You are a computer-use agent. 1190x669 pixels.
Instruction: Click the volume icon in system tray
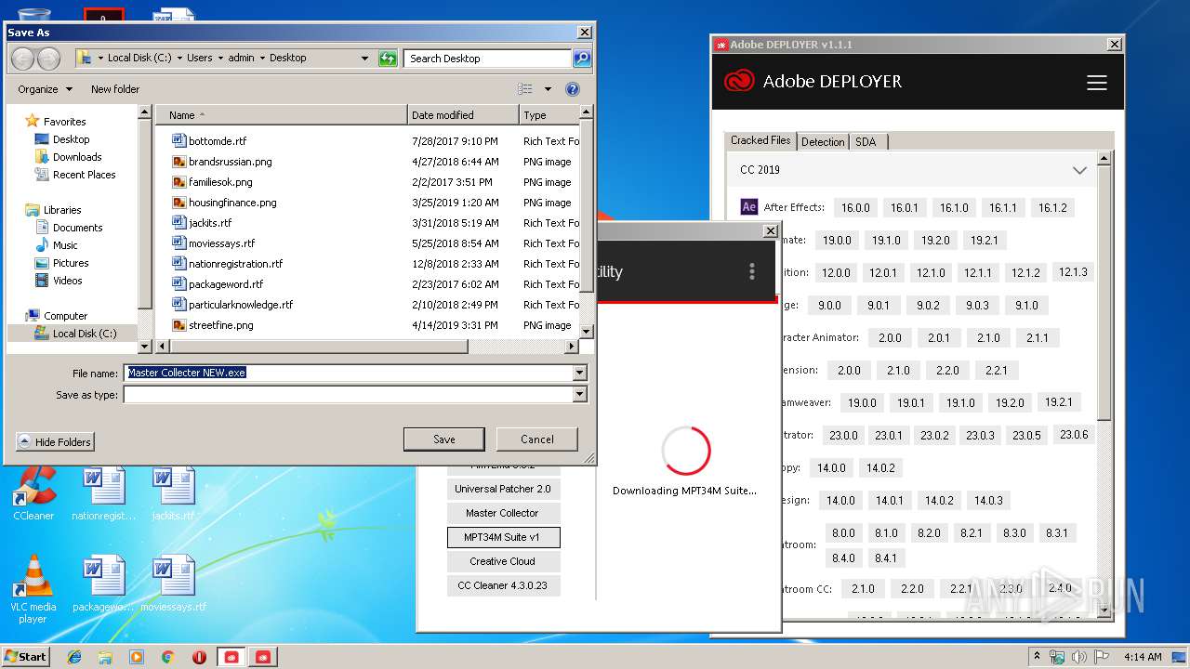tap(1080, 657)
